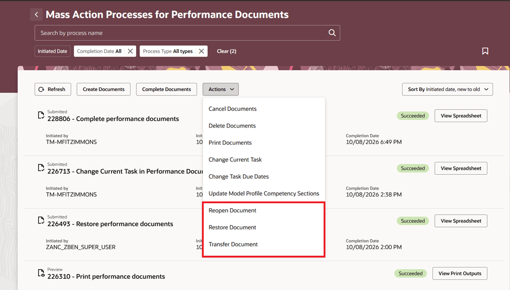Click the document icon for process 226493
The width and height of the screenshot is (510, 290).
click(41, 220)
